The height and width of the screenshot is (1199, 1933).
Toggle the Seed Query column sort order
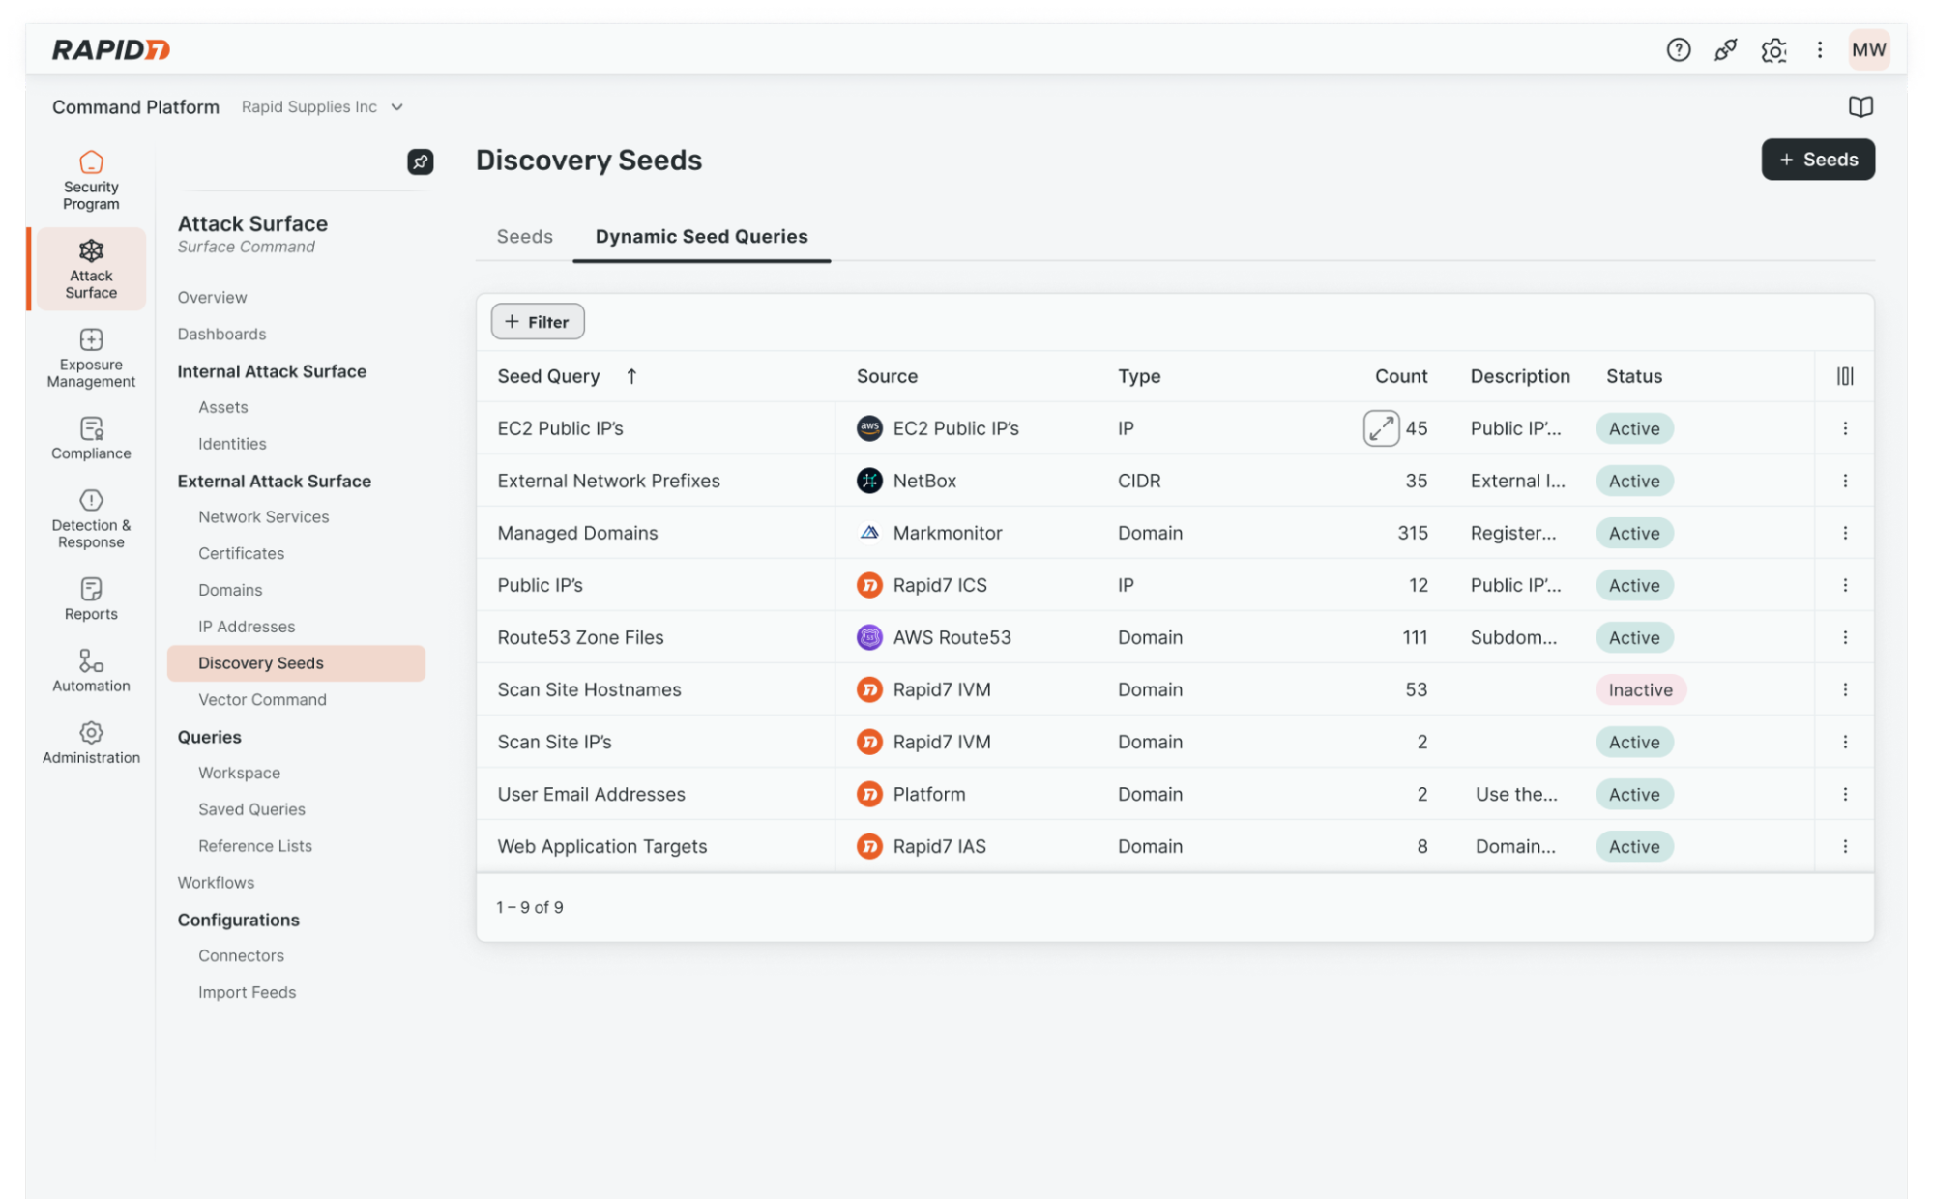[631, 376]
